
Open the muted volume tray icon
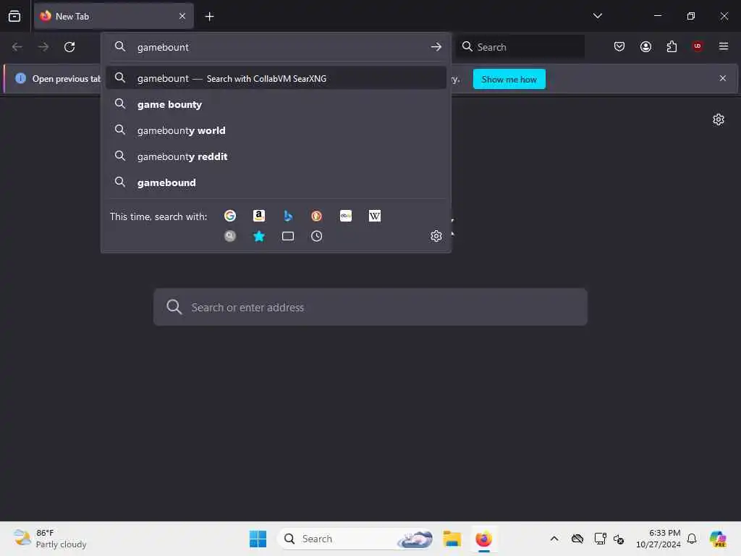[619, 539]
